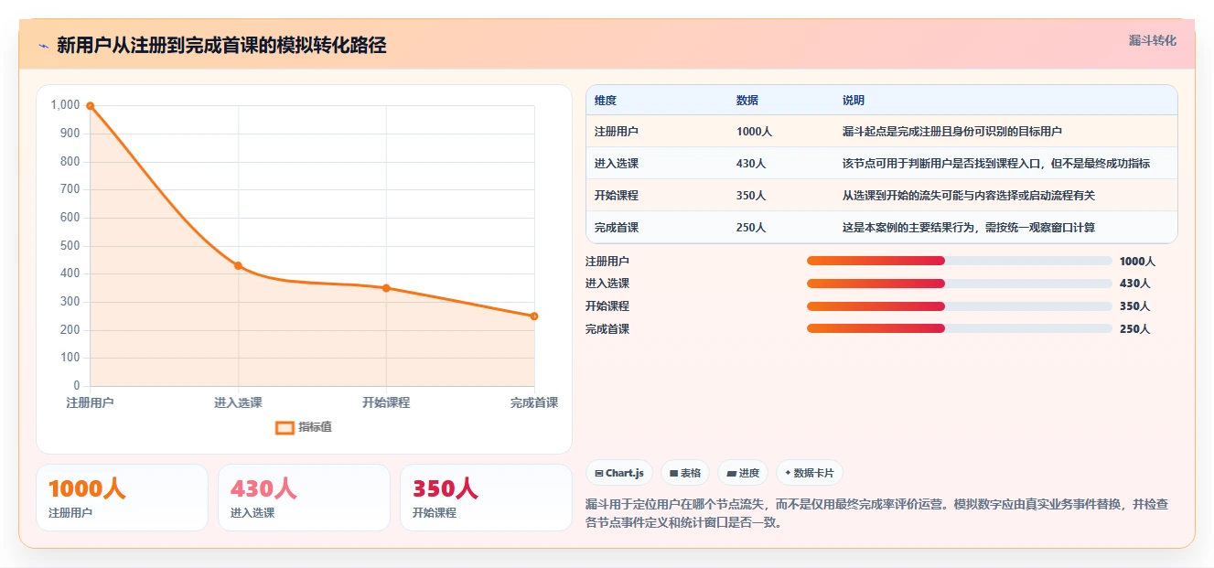The image size is (1214, 568).
Task: Click the 完成首课 progress bar
Action: pos(960,329)
